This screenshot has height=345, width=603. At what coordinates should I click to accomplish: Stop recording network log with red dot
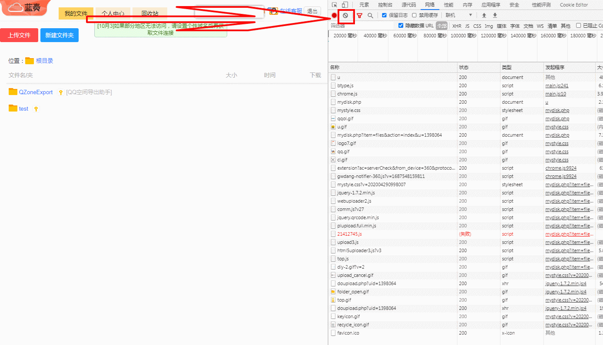point(334,15)
